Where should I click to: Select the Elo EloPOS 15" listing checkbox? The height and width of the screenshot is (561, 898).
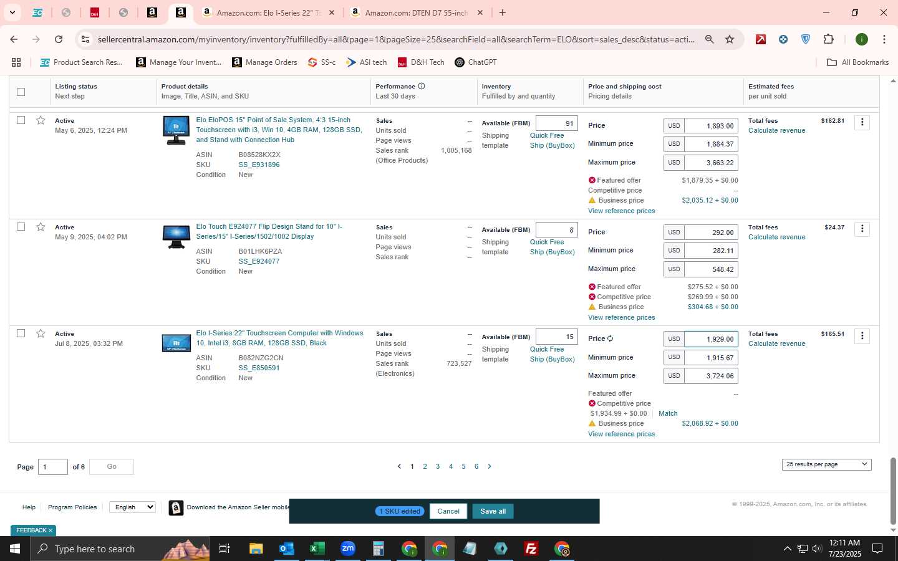pos(21,120)
